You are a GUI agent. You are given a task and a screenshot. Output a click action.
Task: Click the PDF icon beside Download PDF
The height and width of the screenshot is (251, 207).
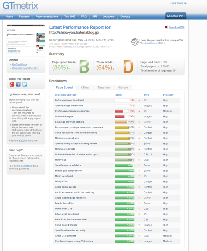pos(167,27)
